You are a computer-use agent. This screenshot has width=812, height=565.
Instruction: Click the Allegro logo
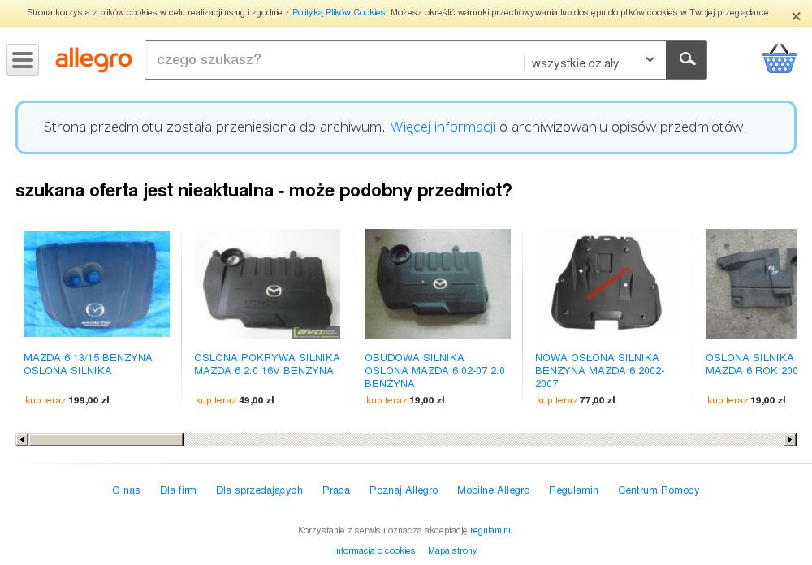tap(93, 59)
